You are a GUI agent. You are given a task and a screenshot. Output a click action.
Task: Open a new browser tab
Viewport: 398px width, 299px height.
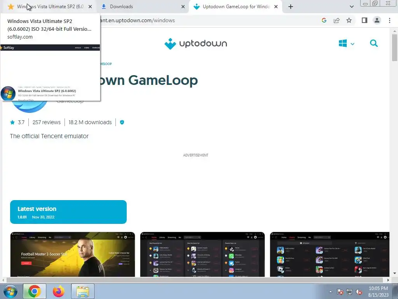point(291,7)
